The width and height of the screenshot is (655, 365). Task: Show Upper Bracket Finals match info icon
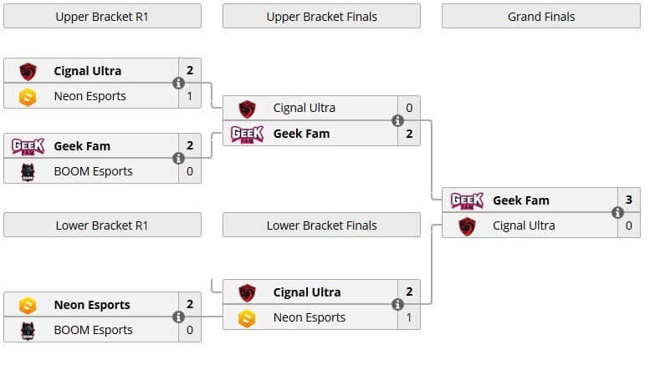(397, 121)
